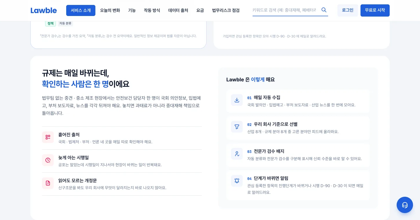
Task: Click the 로그인 button
Action: click(348, 10)
